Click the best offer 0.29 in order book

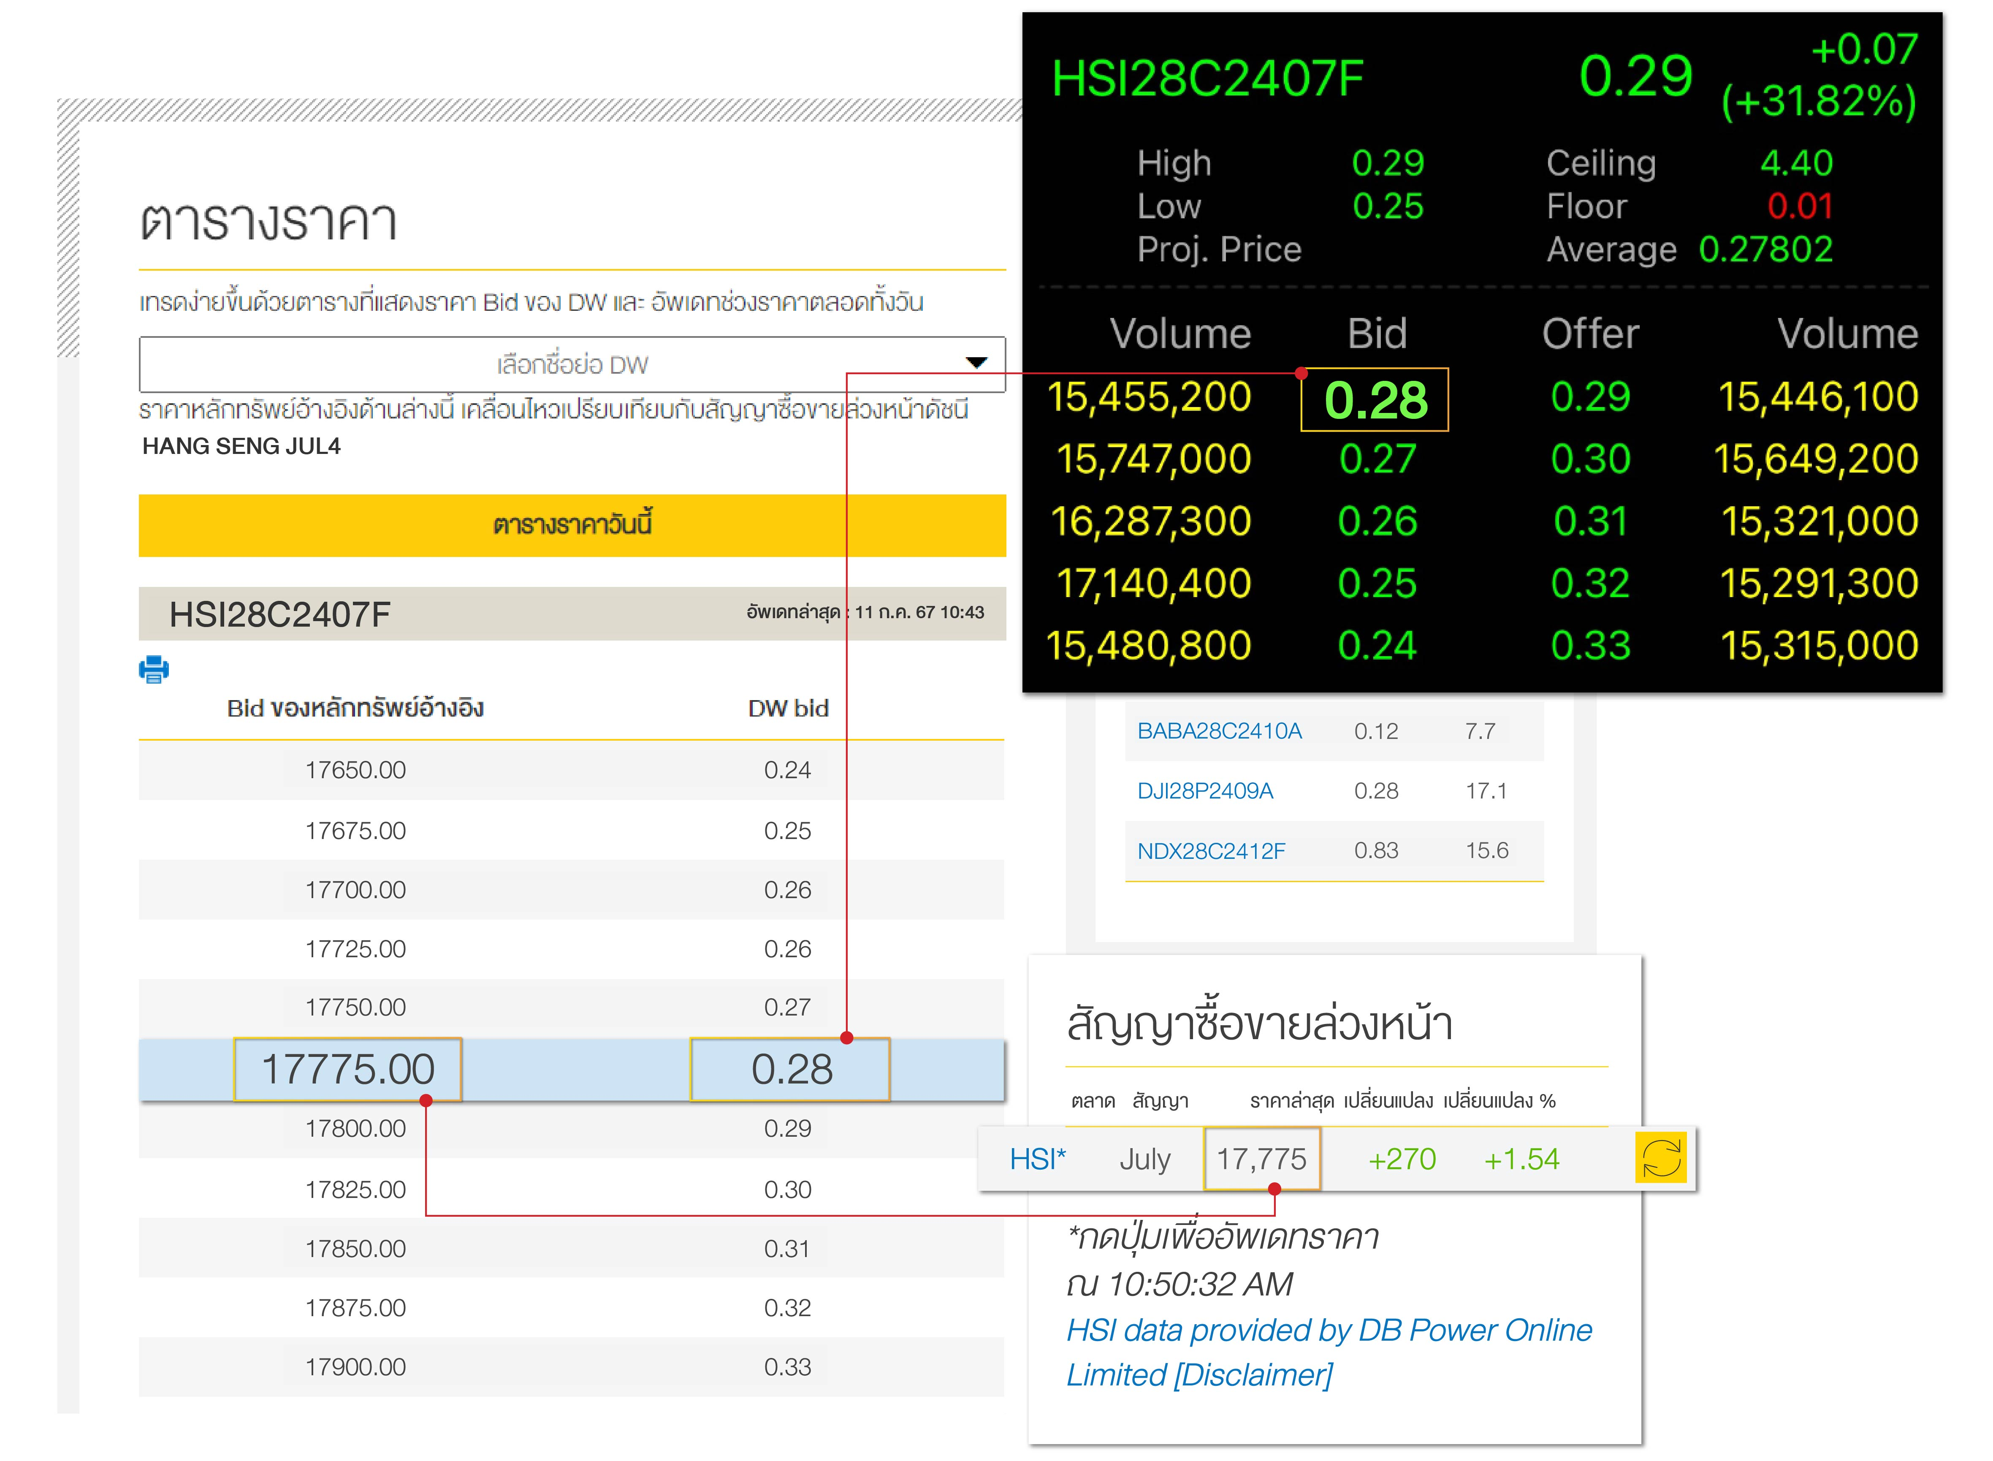pyautogui.click(x=1590, y=397)
